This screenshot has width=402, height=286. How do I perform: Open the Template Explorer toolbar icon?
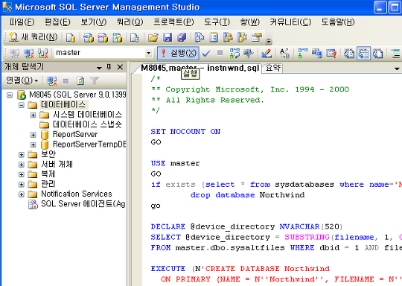point(243,37)
